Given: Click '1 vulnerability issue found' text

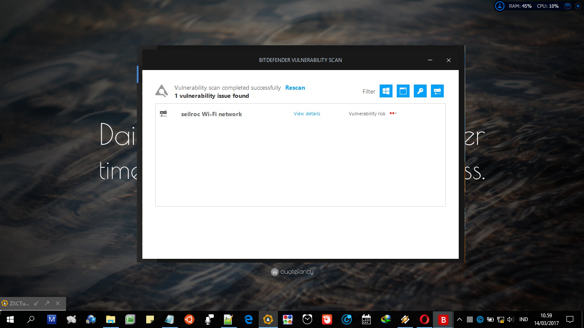Looking at the screenshot, I should [x=212, y=96].
